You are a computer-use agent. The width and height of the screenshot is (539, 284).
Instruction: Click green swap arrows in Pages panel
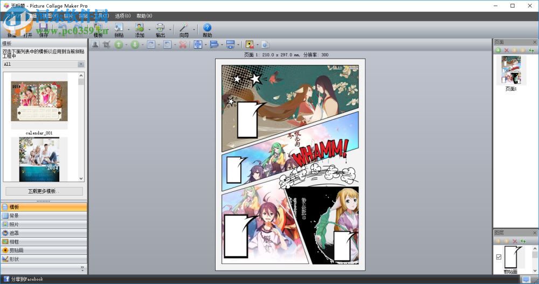click(531, 50)
